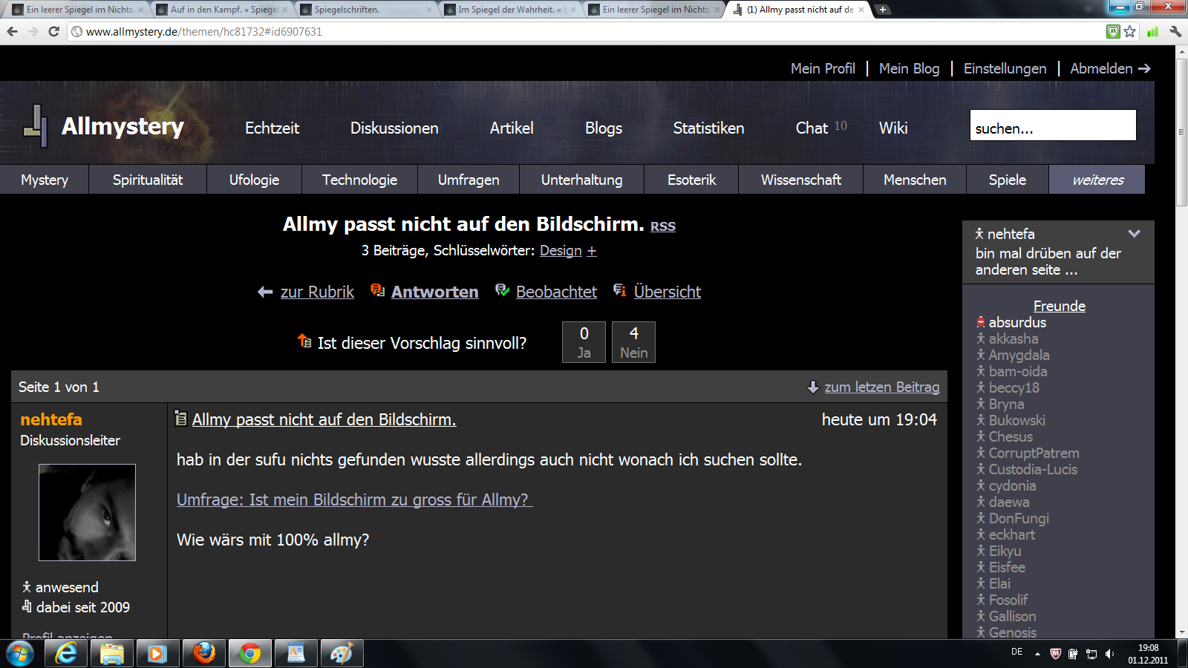Expand nehtefa status panel chevron
Image resolution: width=1188 pixels, height=668 pixels.
(x=1134, y=234)
